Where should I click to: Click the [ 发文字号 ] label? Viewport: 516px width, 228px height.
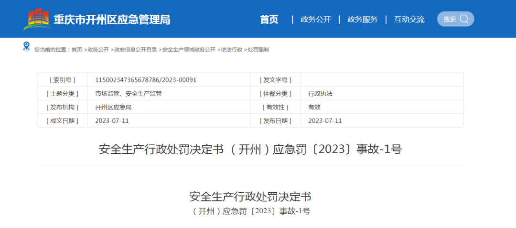coord(276,79)
